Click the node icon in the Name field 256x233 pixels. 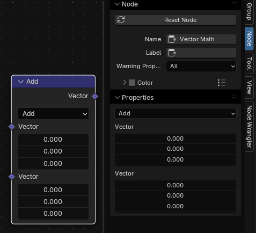(x=172, y=39)
